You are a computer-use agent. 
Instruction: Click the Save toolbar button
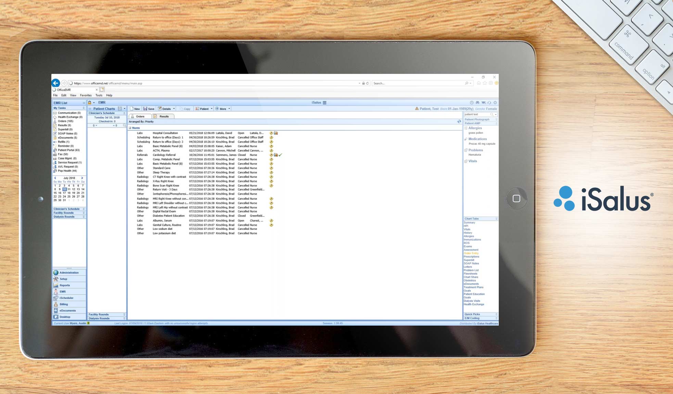[x=149, y=109]
